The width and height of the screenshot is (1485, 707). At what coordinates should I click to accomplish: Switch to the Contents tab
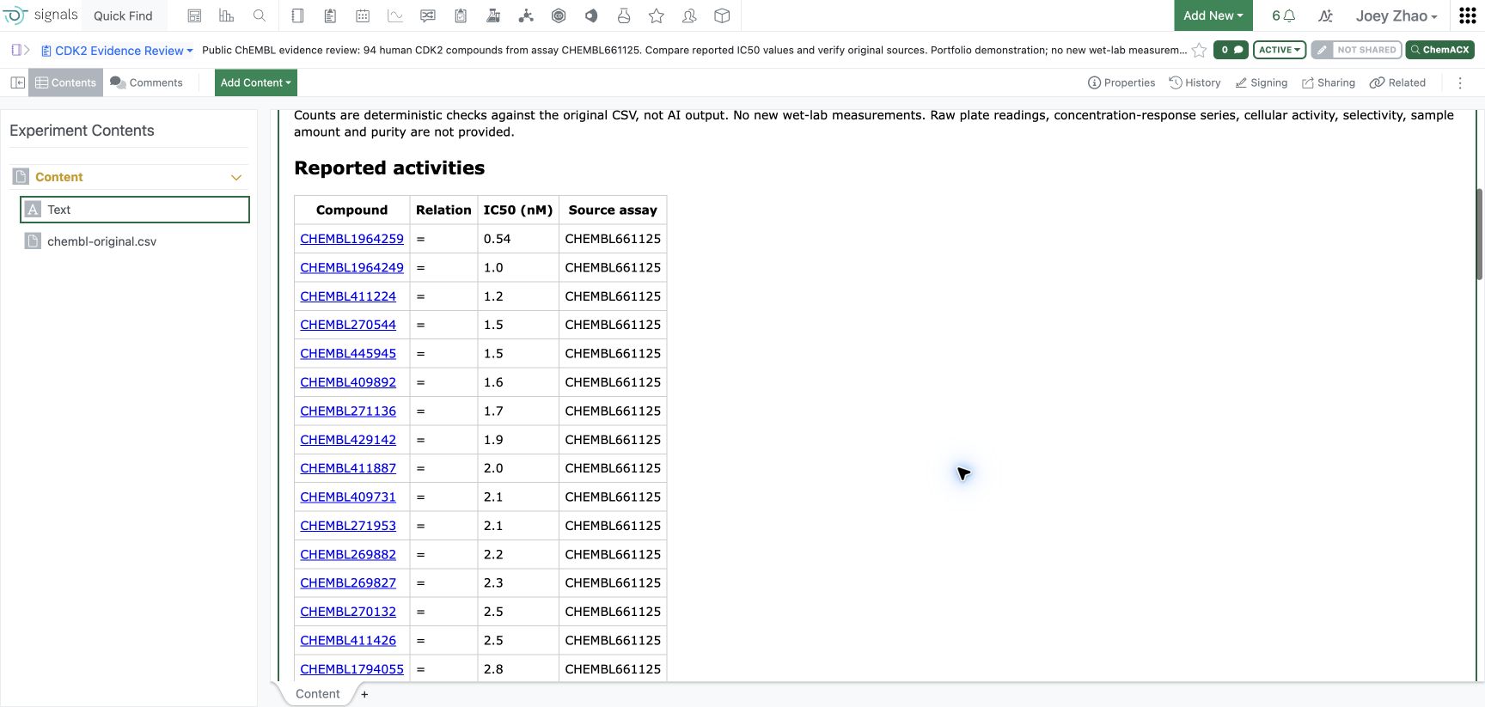pyautogui.click(x=65, y=82)
